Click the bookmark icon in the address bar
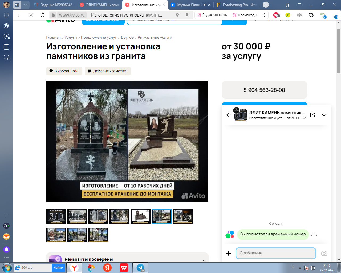Screen dimensions: 341x273 pos(187,15)
